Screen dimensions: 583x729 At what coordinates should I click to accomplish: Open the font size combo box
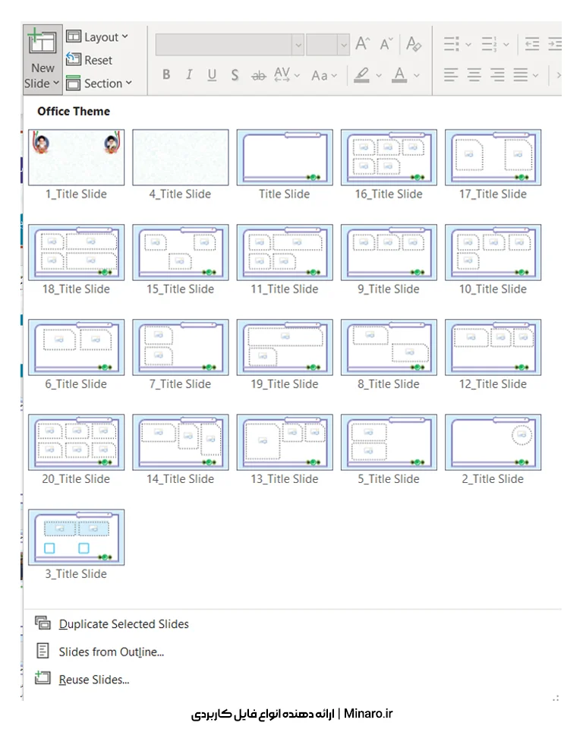[328, 45]
